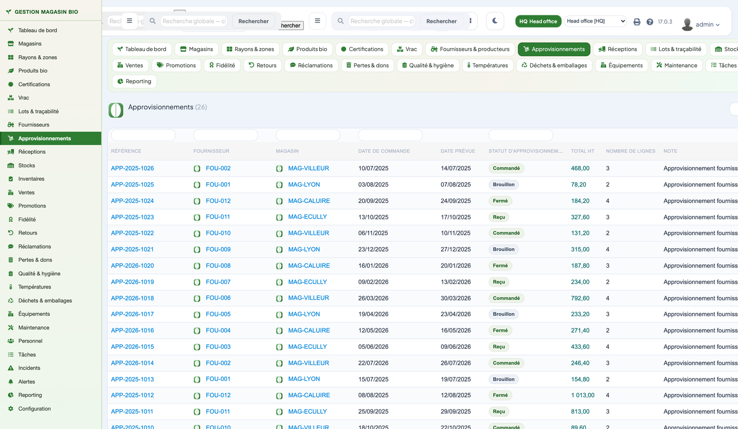Click Configuration gear icon in sidebar

[11, 409]
